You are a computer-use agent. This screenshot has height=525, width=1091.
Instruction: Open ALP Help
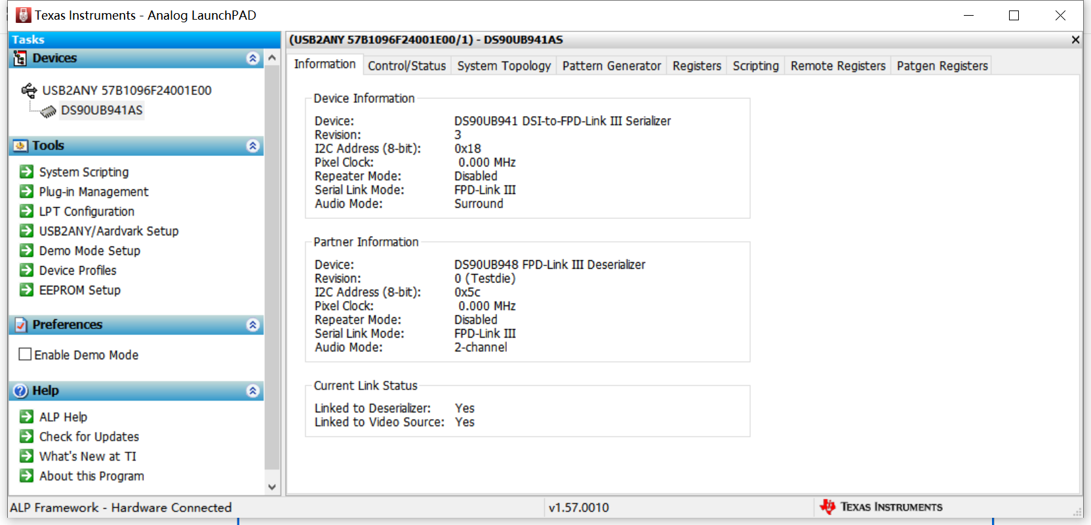click(x=63, y=417)
